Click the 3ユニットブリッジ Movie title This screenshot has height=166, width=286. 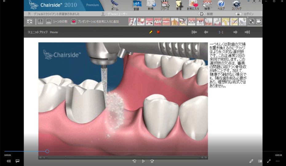[x=43, y=32]
